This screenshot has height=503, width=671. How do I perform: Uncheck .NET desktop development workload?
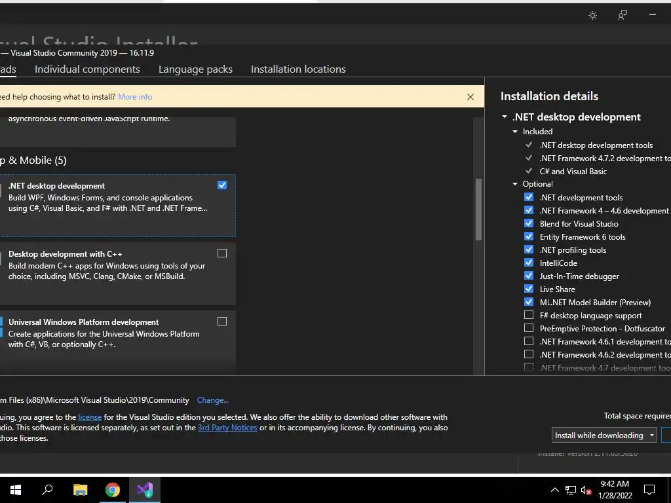[222, 185]
